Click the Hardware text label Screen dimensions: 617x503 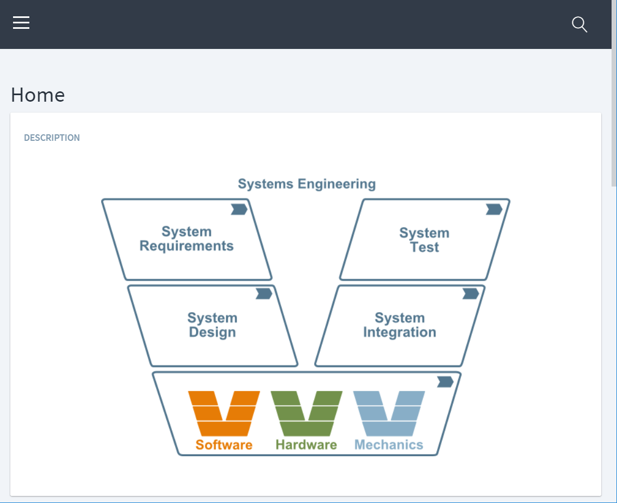click(306, 445)
